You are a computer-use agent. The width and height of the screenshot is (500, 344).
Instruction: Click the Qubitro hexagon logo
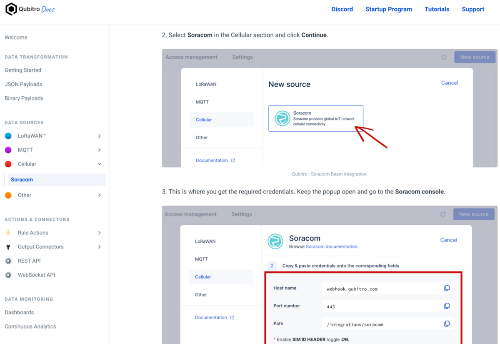pos(11,9)
